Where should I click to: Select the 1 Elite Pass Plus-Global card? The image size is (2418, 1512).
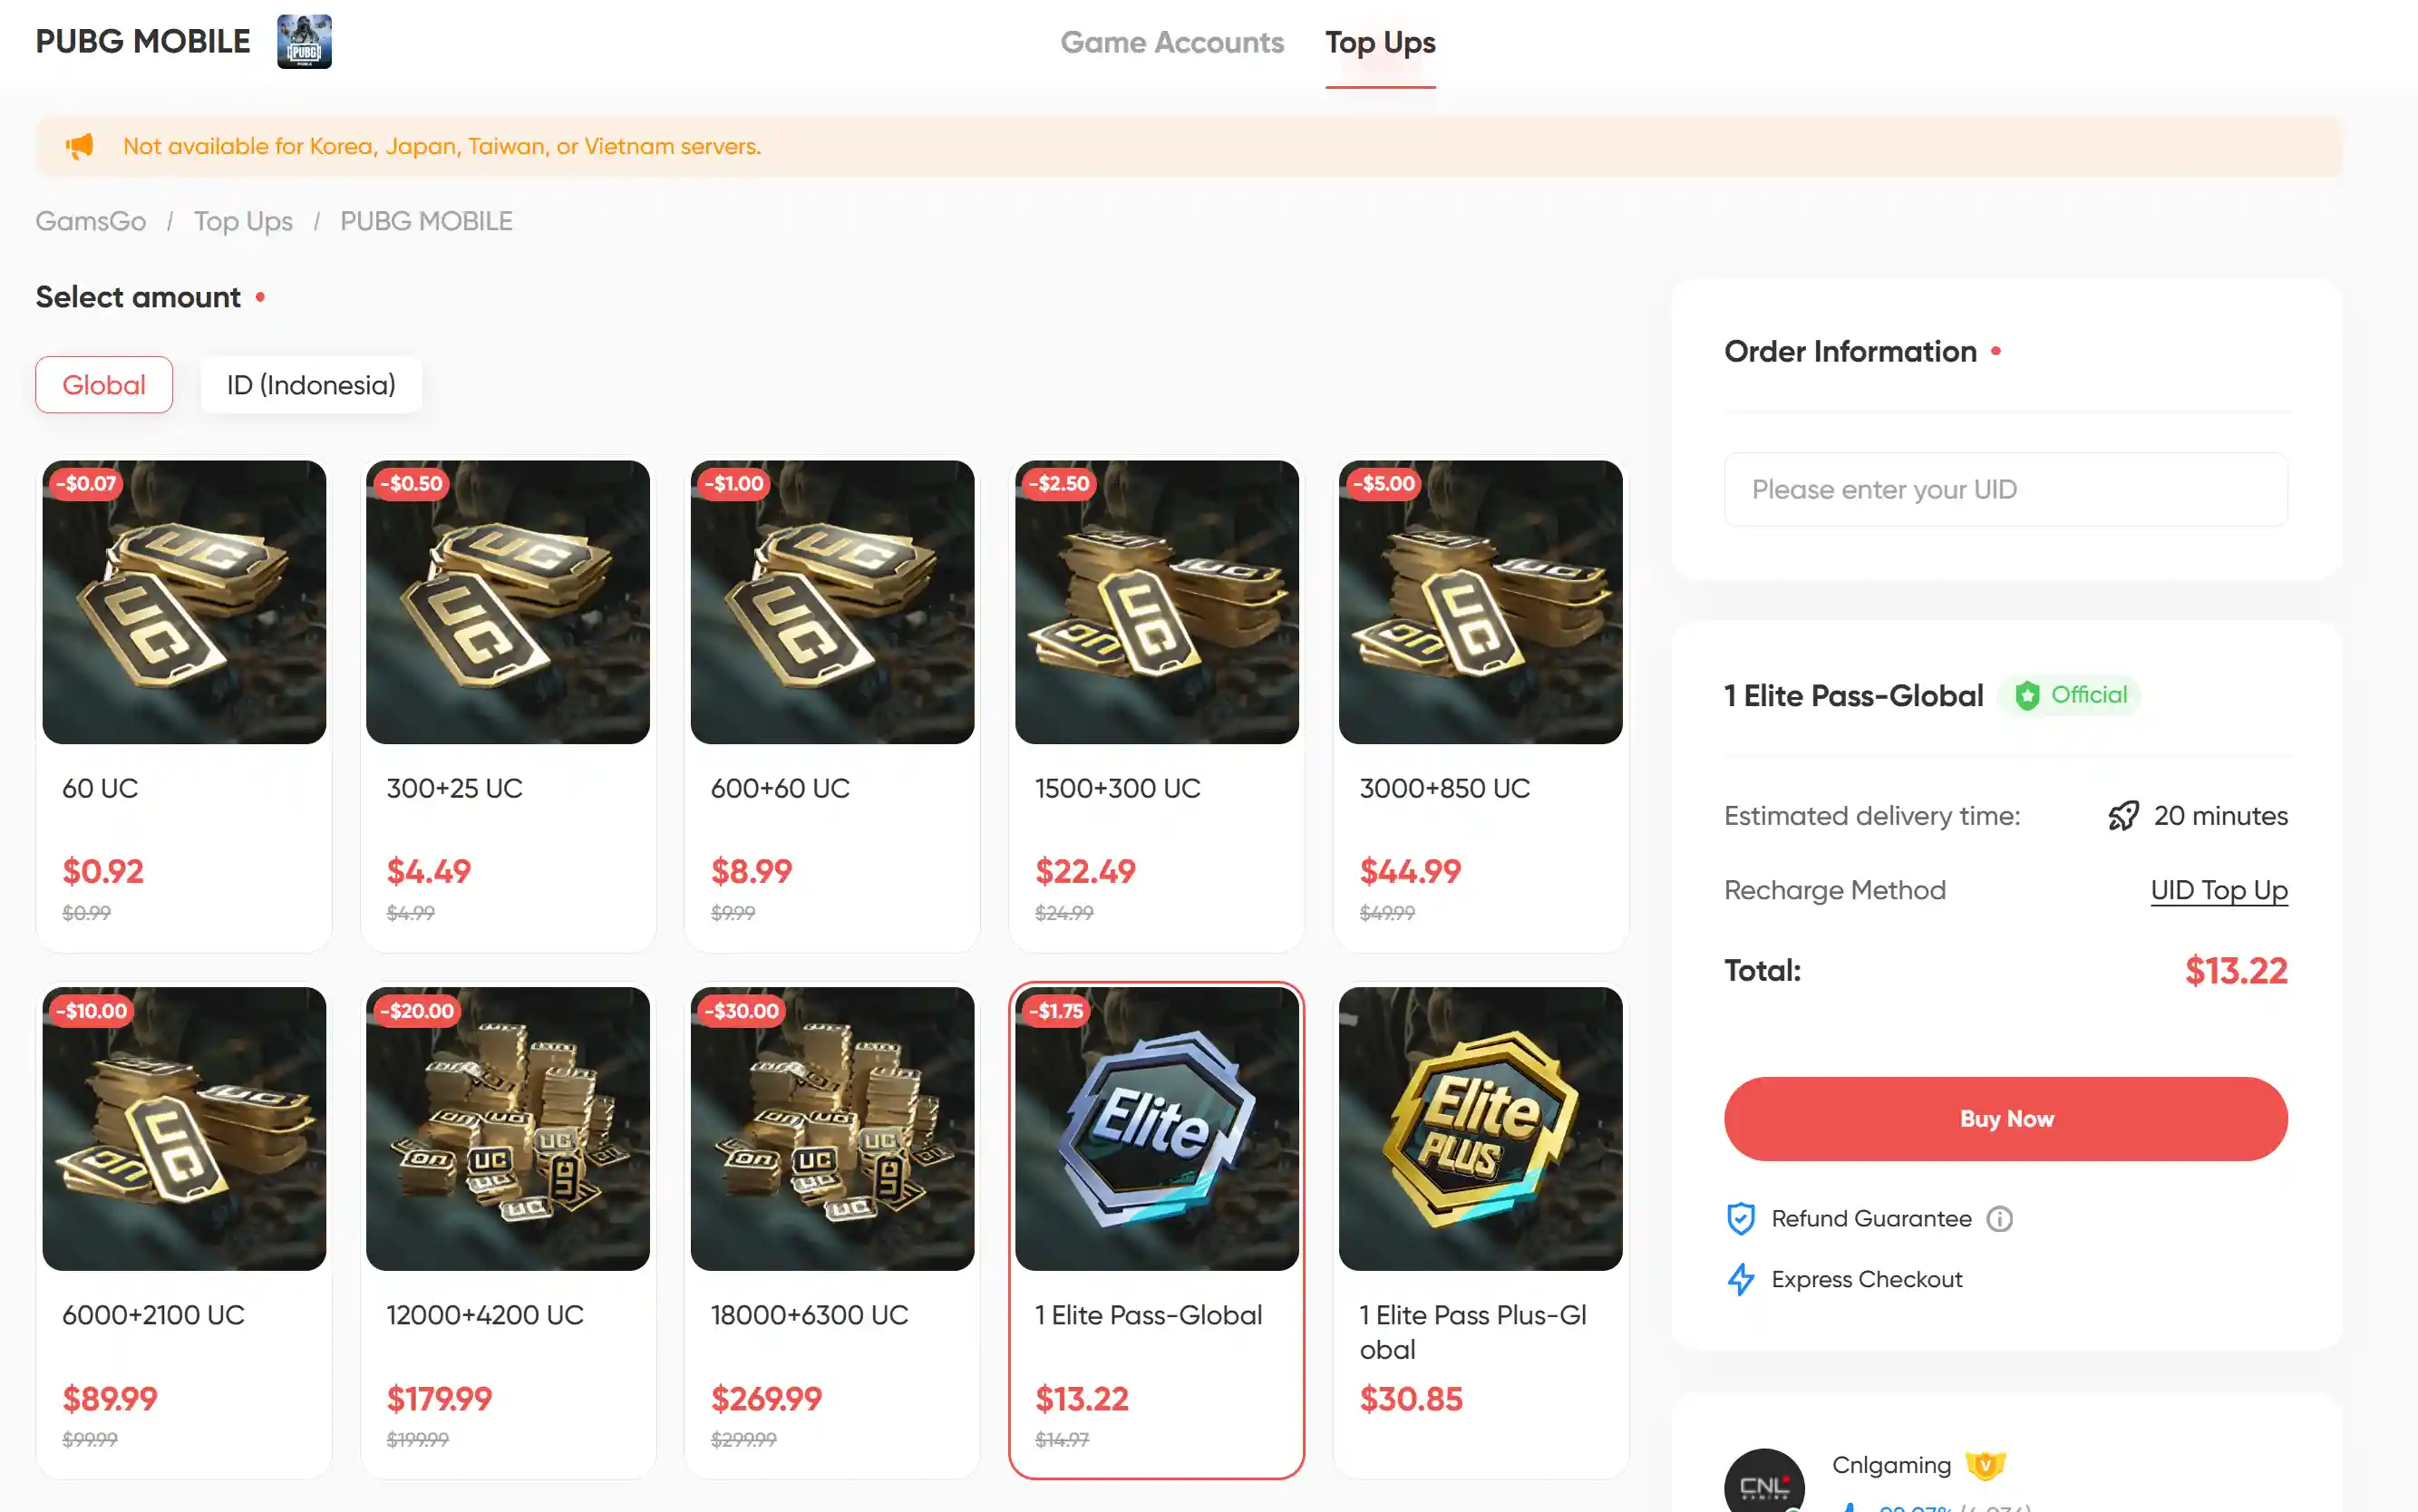click(x=1480, y=1231)
